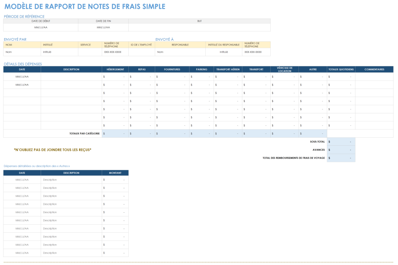Viewport: 398px width, 265px height.
Task: Click the SOUS-TOTAL amount cell
Action: click(341, 142)
